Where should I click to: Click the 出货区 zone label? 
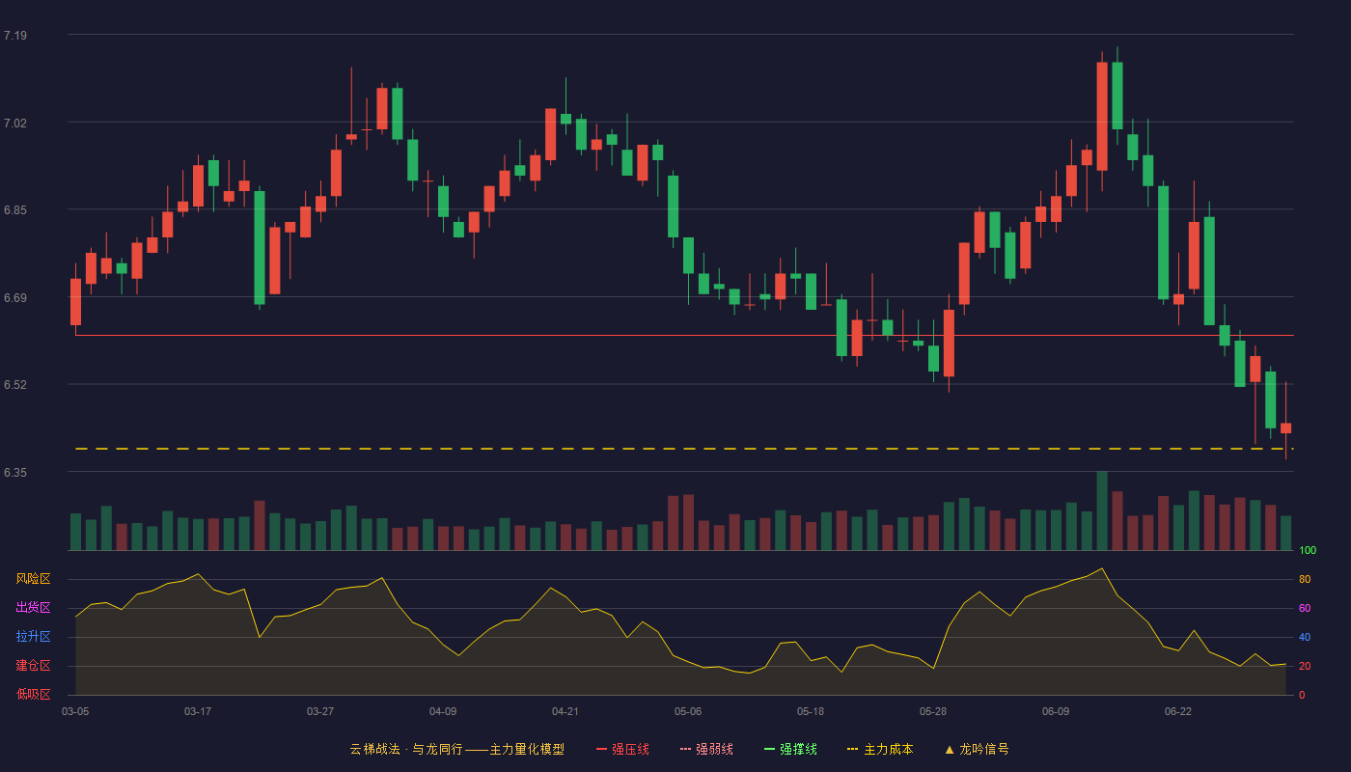pyautogui.click(x=33, y=608)
